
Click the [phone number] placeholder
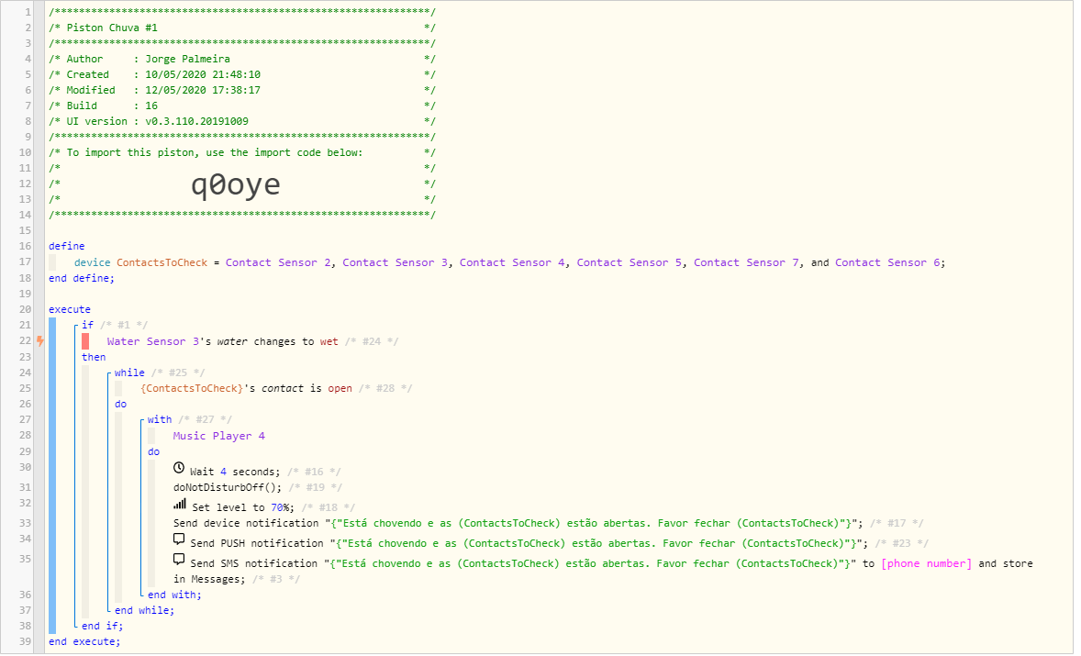click(x=927, y=563)
